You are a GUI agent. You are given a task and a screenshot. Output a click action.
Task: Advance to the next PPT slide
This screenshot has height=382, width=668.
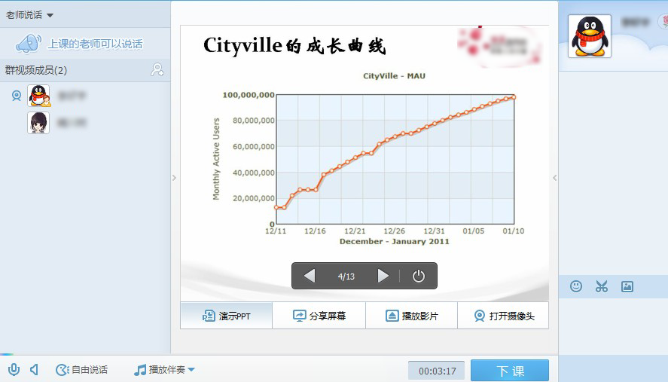click(x=383, y=276)
